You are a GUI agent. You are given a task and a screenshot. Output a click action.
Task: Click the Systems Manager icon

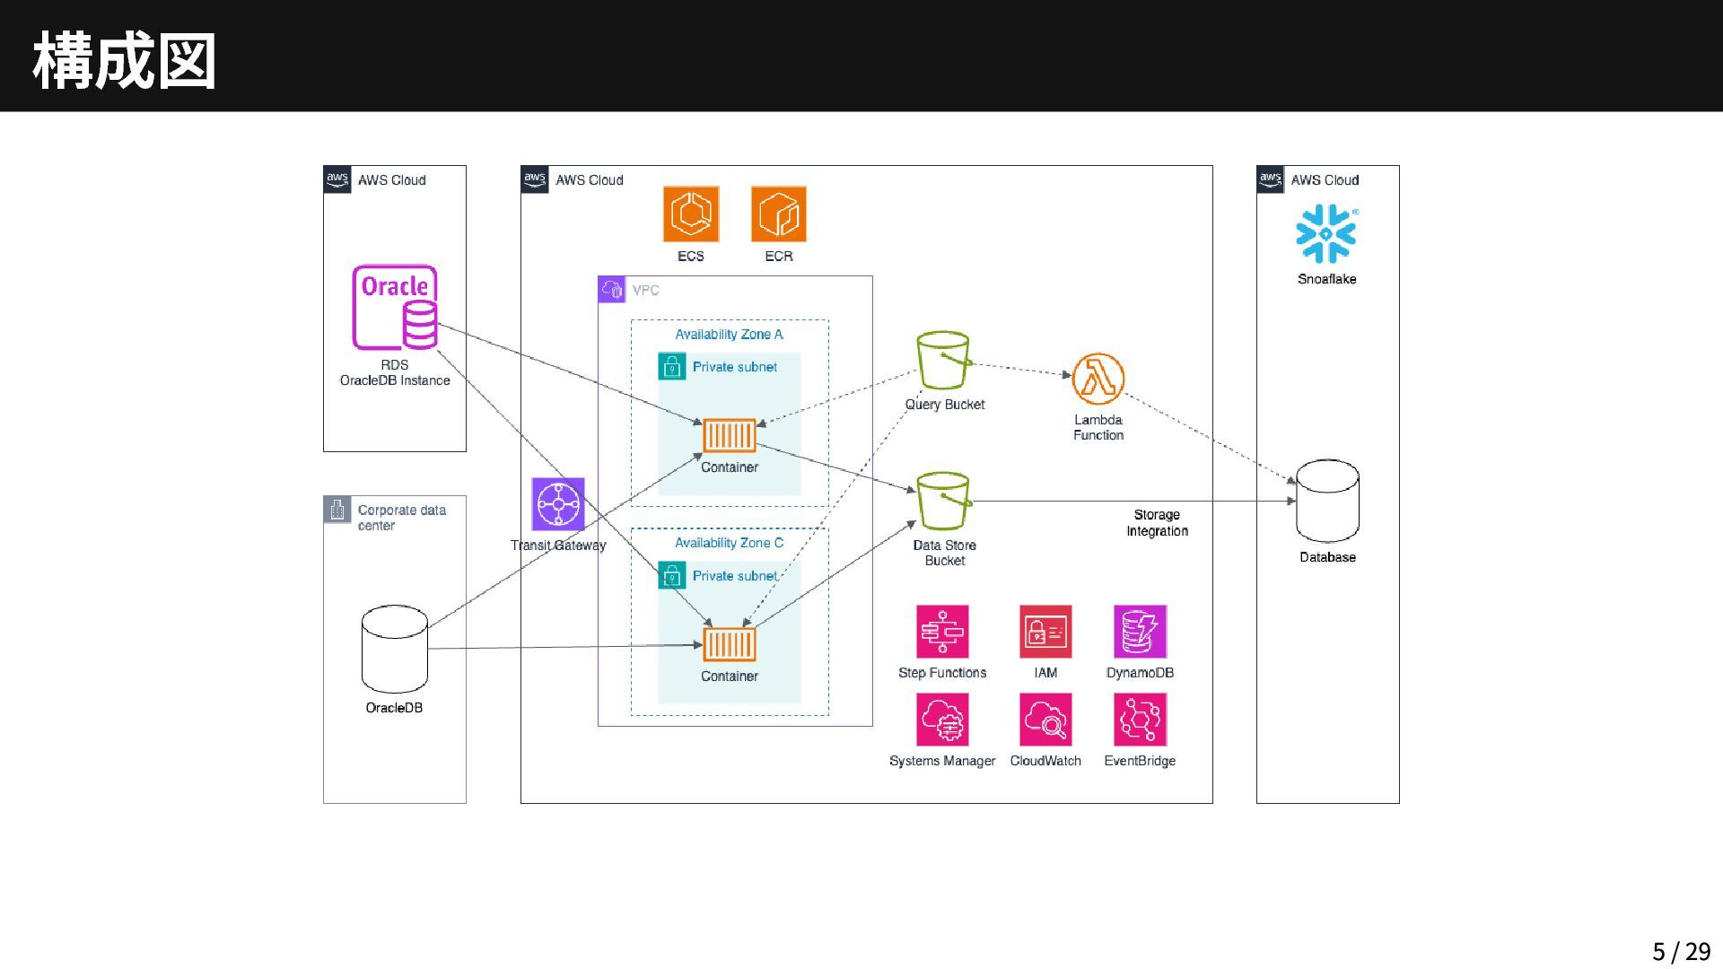pyautogui.click(x=942, y=720)
